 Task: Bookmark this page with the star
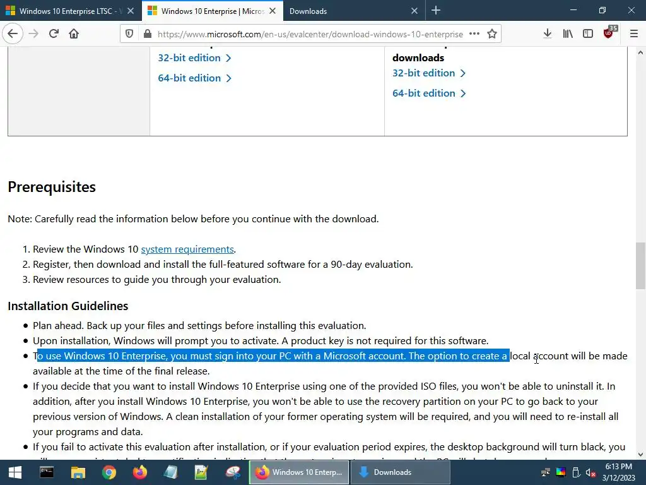(492, 34)
